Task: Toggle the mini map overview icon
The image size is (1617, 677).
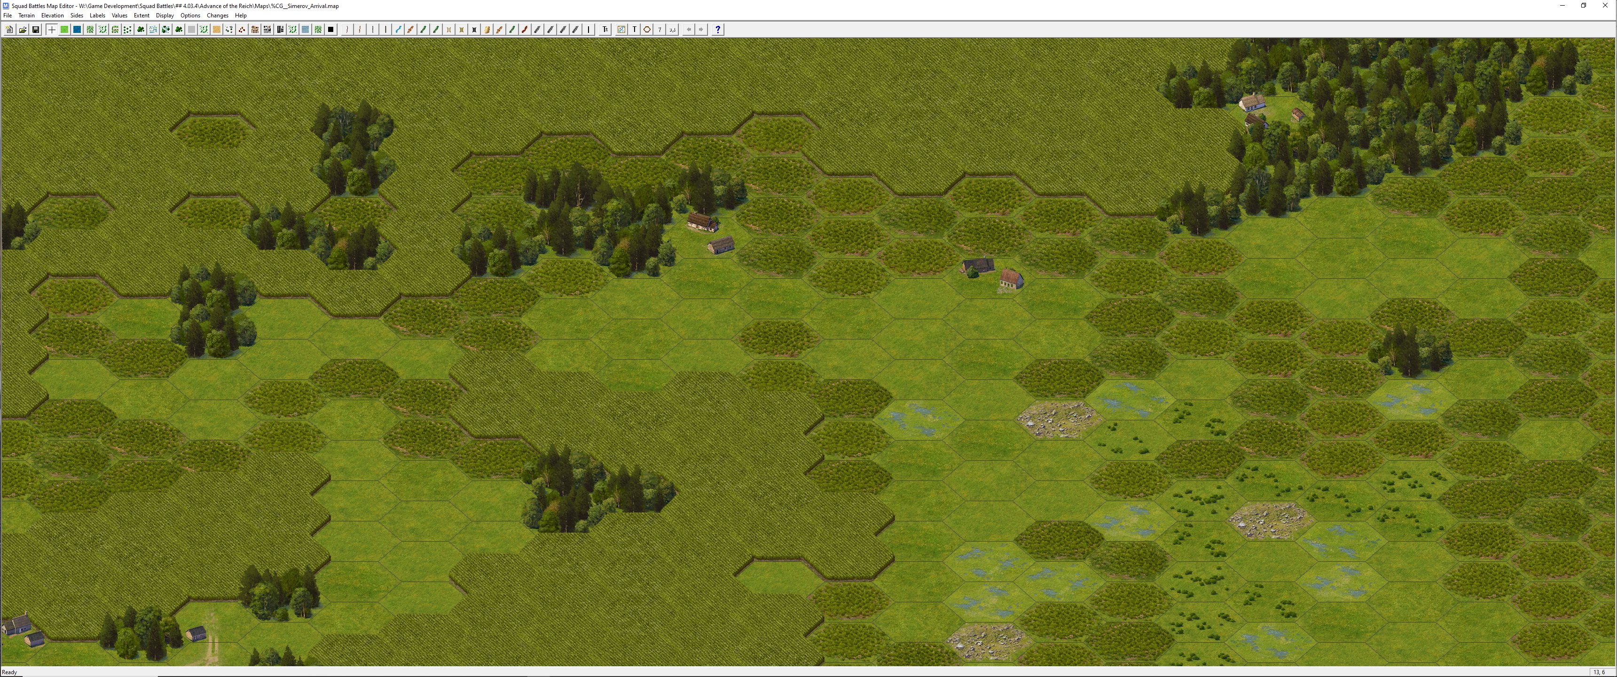Action: tap(621, 30)
